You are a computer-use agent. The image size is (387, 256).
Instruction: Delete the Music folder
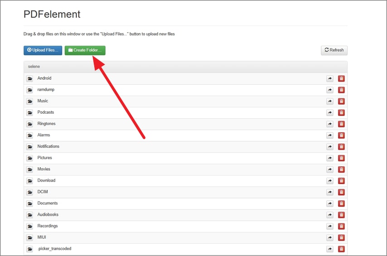[341, 101]
